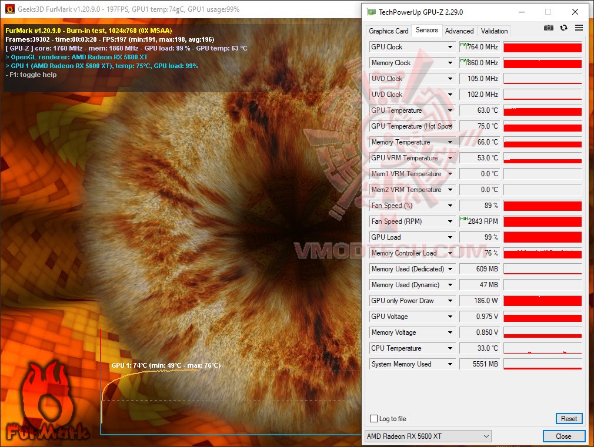Expand the CPU Temperature dropdown
Image resolution: width=594 pixels, height=447 pixels.
[x=450, y=348]
